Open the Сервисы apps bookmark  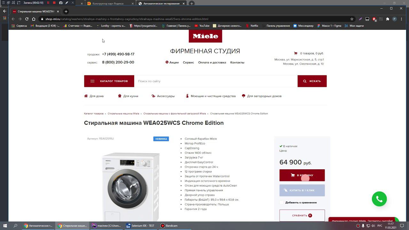coord(19,26)
